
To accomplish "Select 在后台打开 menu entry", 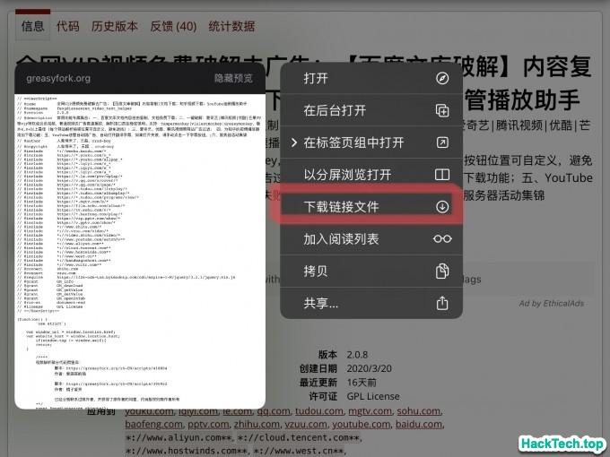I will tap(371, 110).
